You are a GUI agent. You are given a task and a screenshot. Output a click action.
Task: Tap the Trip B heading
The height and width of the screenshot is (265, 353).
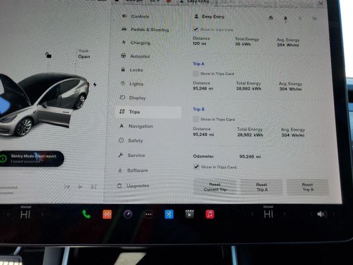click(x=199, y=109)
